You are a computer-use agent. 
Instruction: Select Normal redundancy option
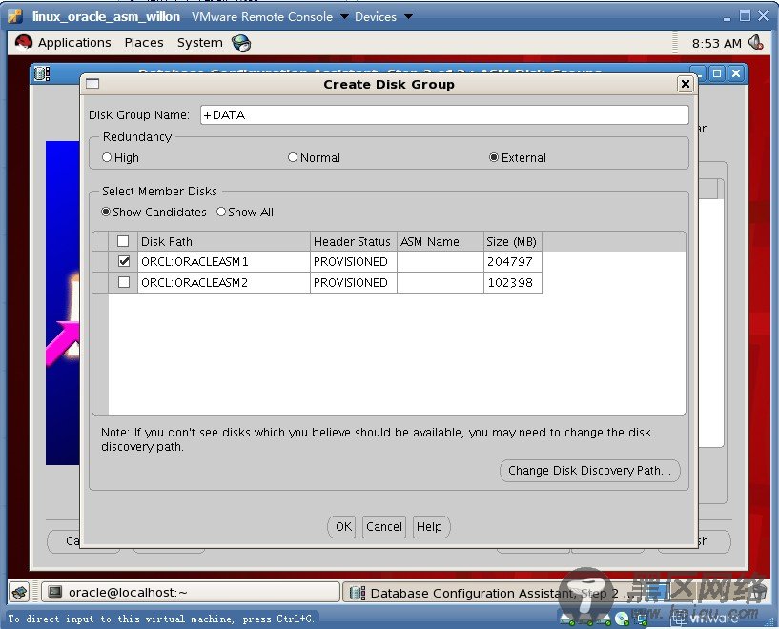point(314,158)
